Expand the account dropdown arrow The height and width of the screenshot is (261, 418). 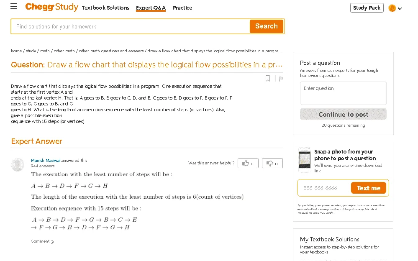(x=400, y=9)
